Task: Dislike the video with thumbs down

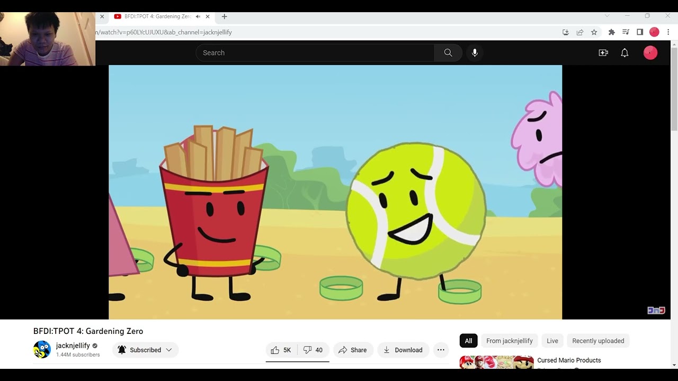Action: pyautogui.click(x=313, y=350)
